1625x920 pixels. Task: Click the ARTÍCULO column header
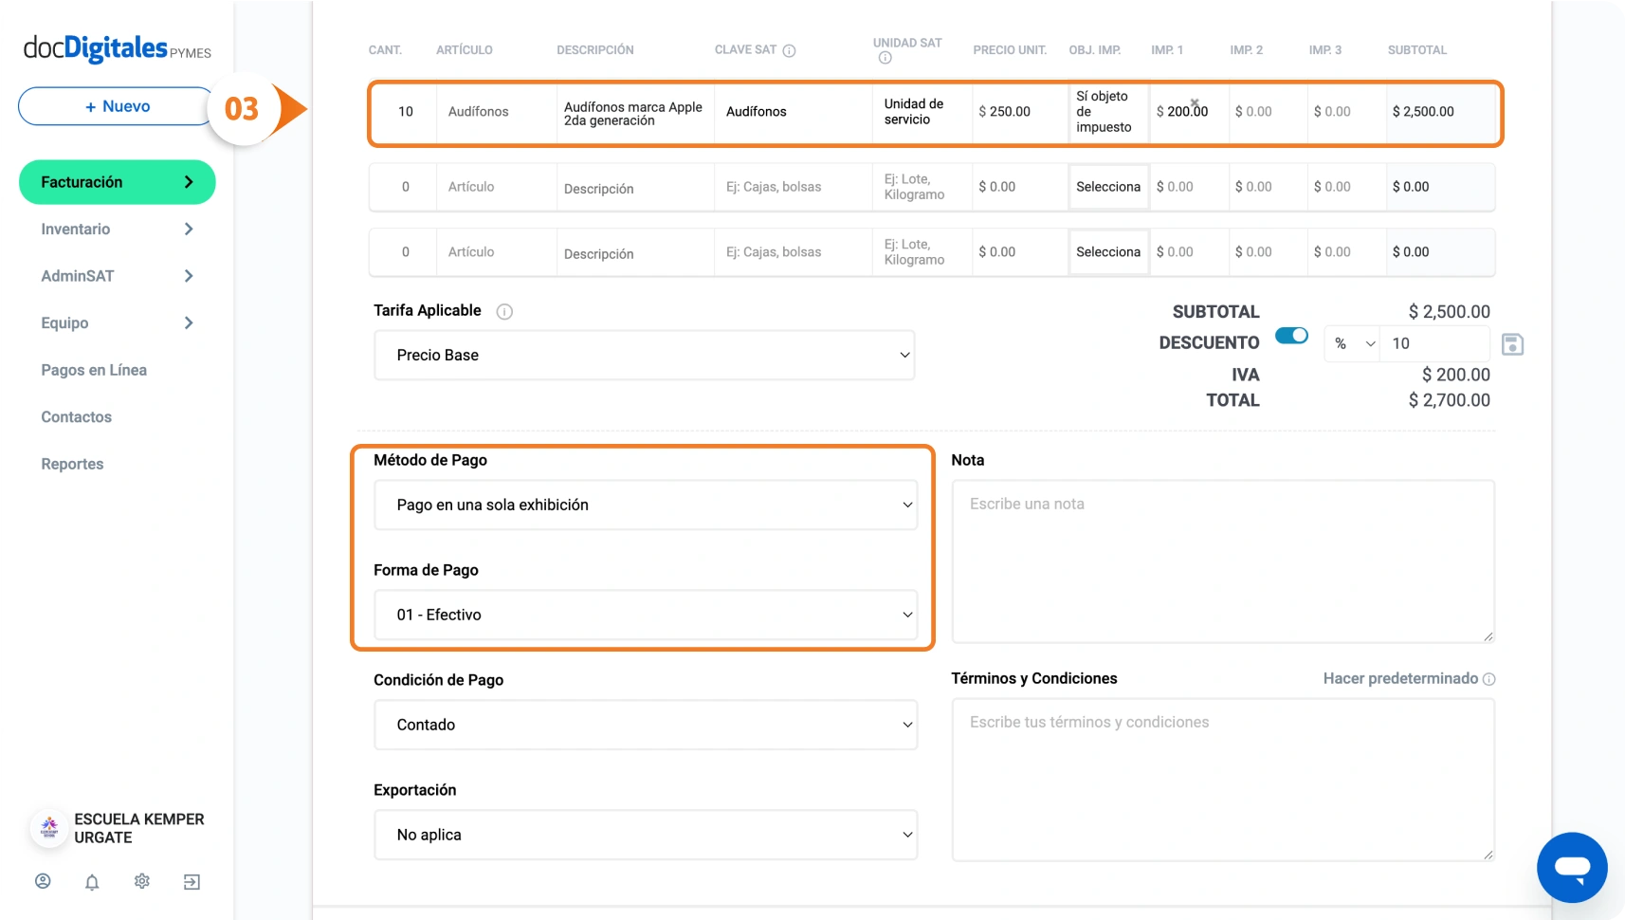(465, 50)
